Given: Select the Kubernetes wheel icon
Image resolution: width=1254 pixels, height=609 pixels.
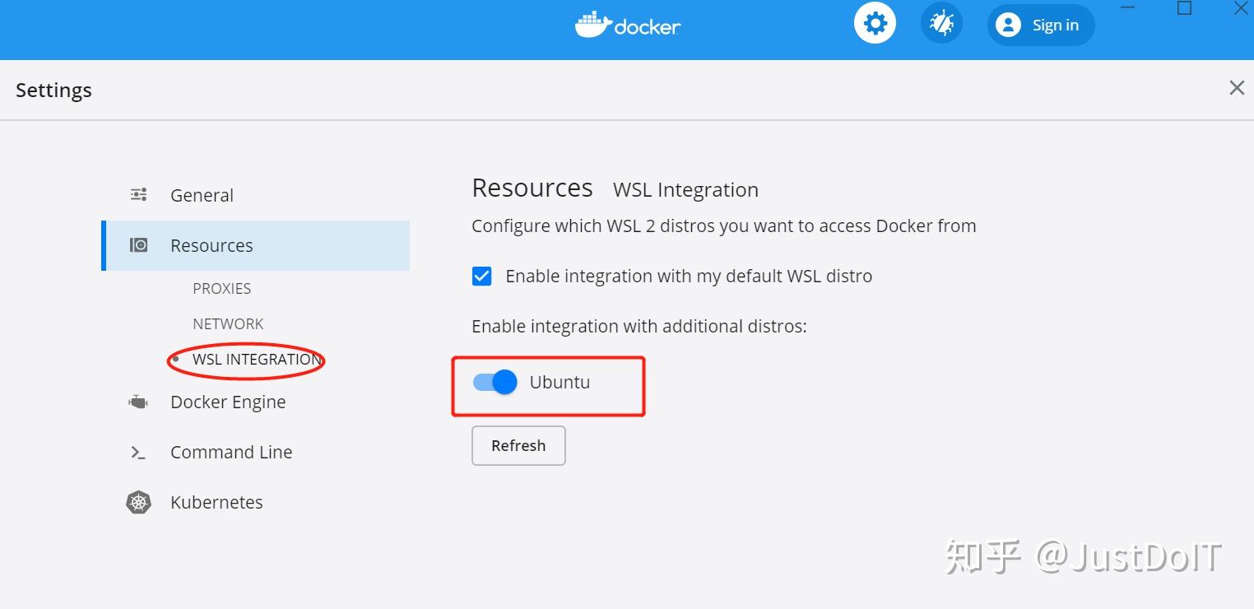Looking at the screenshot, I should point(138,502).
